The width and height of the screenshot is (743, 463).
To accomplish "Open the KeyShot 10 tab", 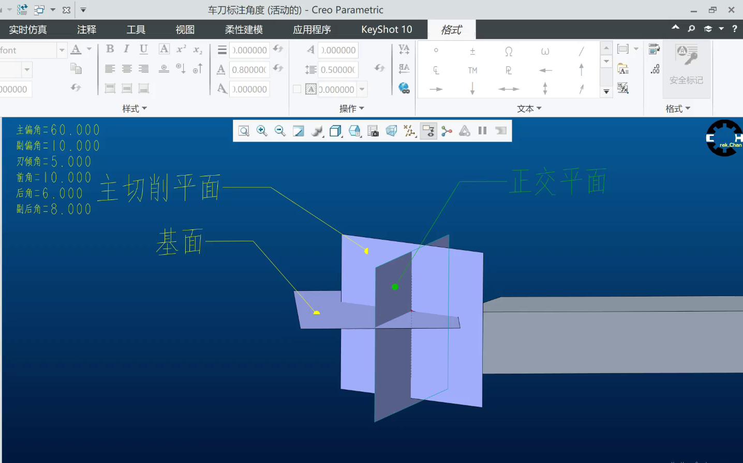I will (387, 29).
